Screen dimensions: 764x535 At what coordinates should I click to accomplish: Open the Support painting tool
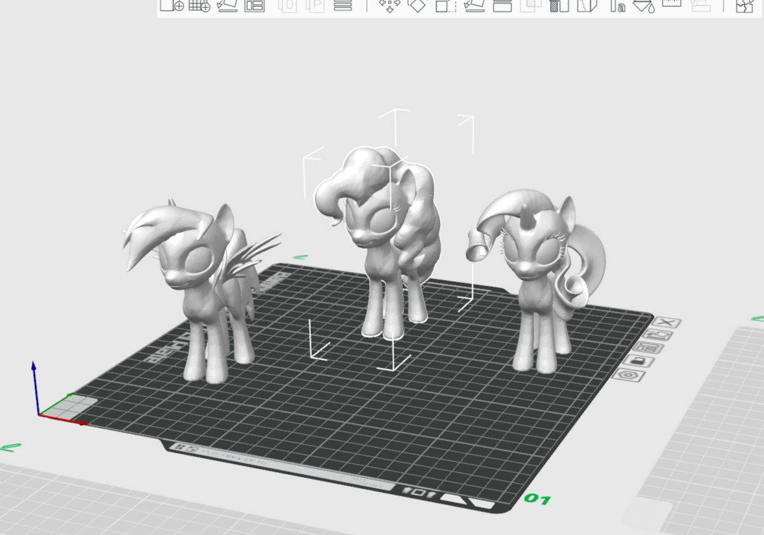[x=559, y=6]
